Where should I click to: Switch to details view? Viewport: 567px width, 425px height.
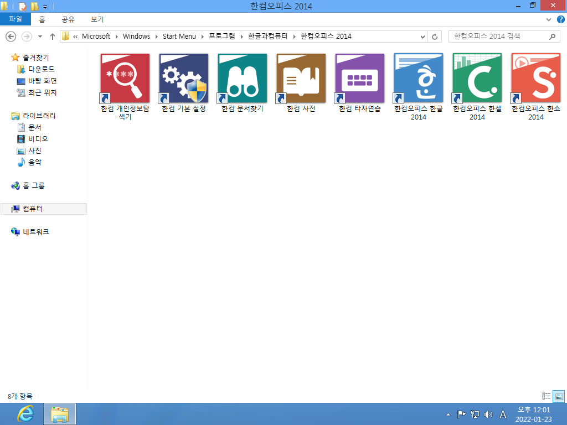click(547, 396)
